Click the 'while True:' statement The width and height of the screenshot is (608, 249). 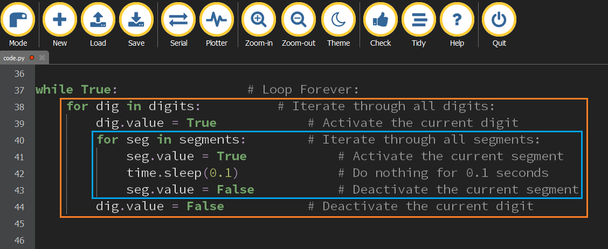point(77,90)
